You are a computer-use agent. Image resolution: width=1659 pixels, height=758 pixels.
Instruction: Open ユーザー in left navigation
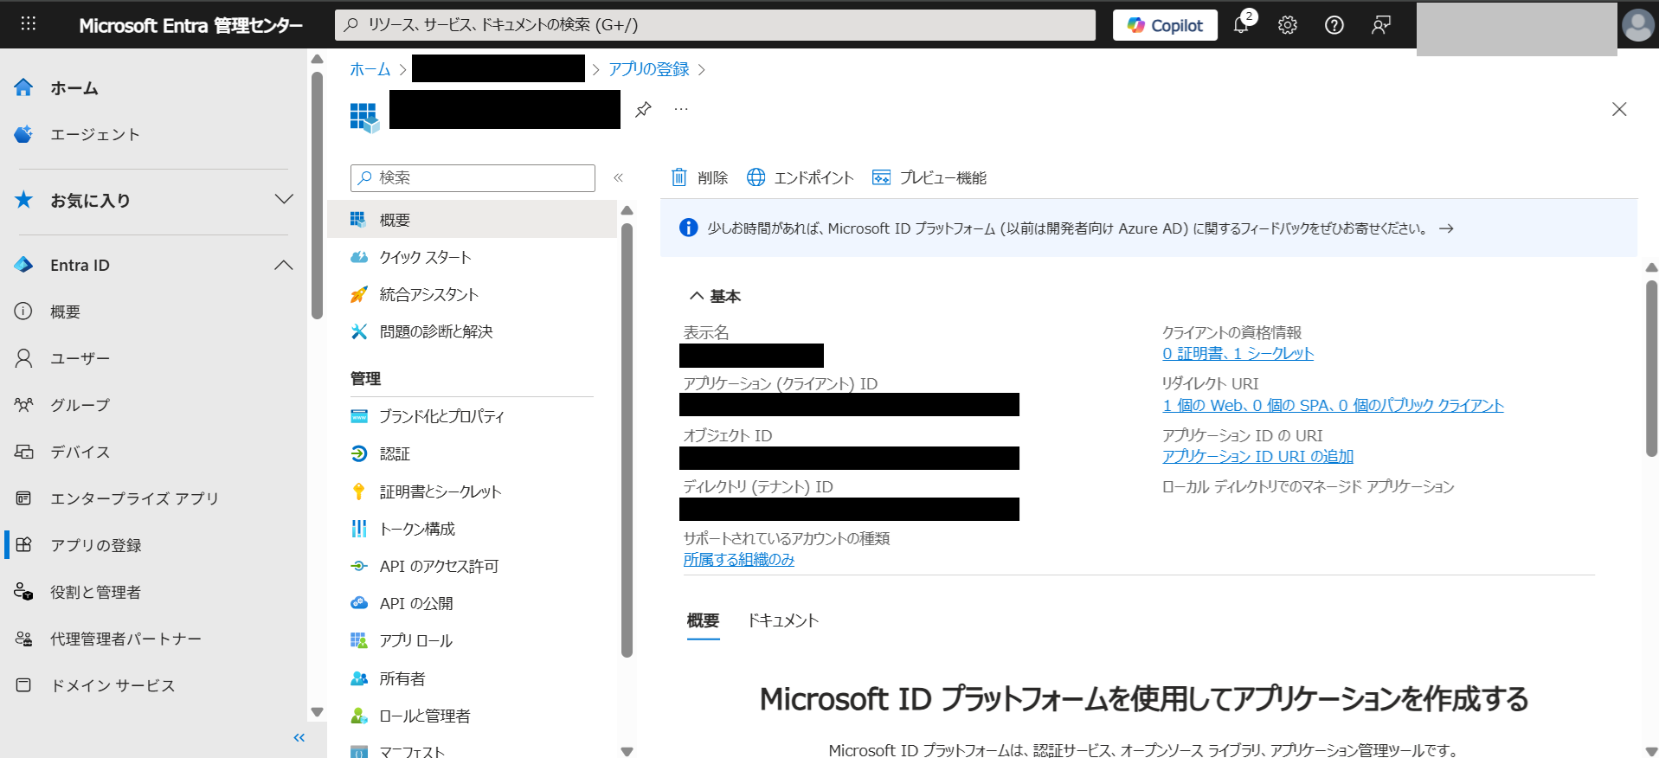[80, 358]
